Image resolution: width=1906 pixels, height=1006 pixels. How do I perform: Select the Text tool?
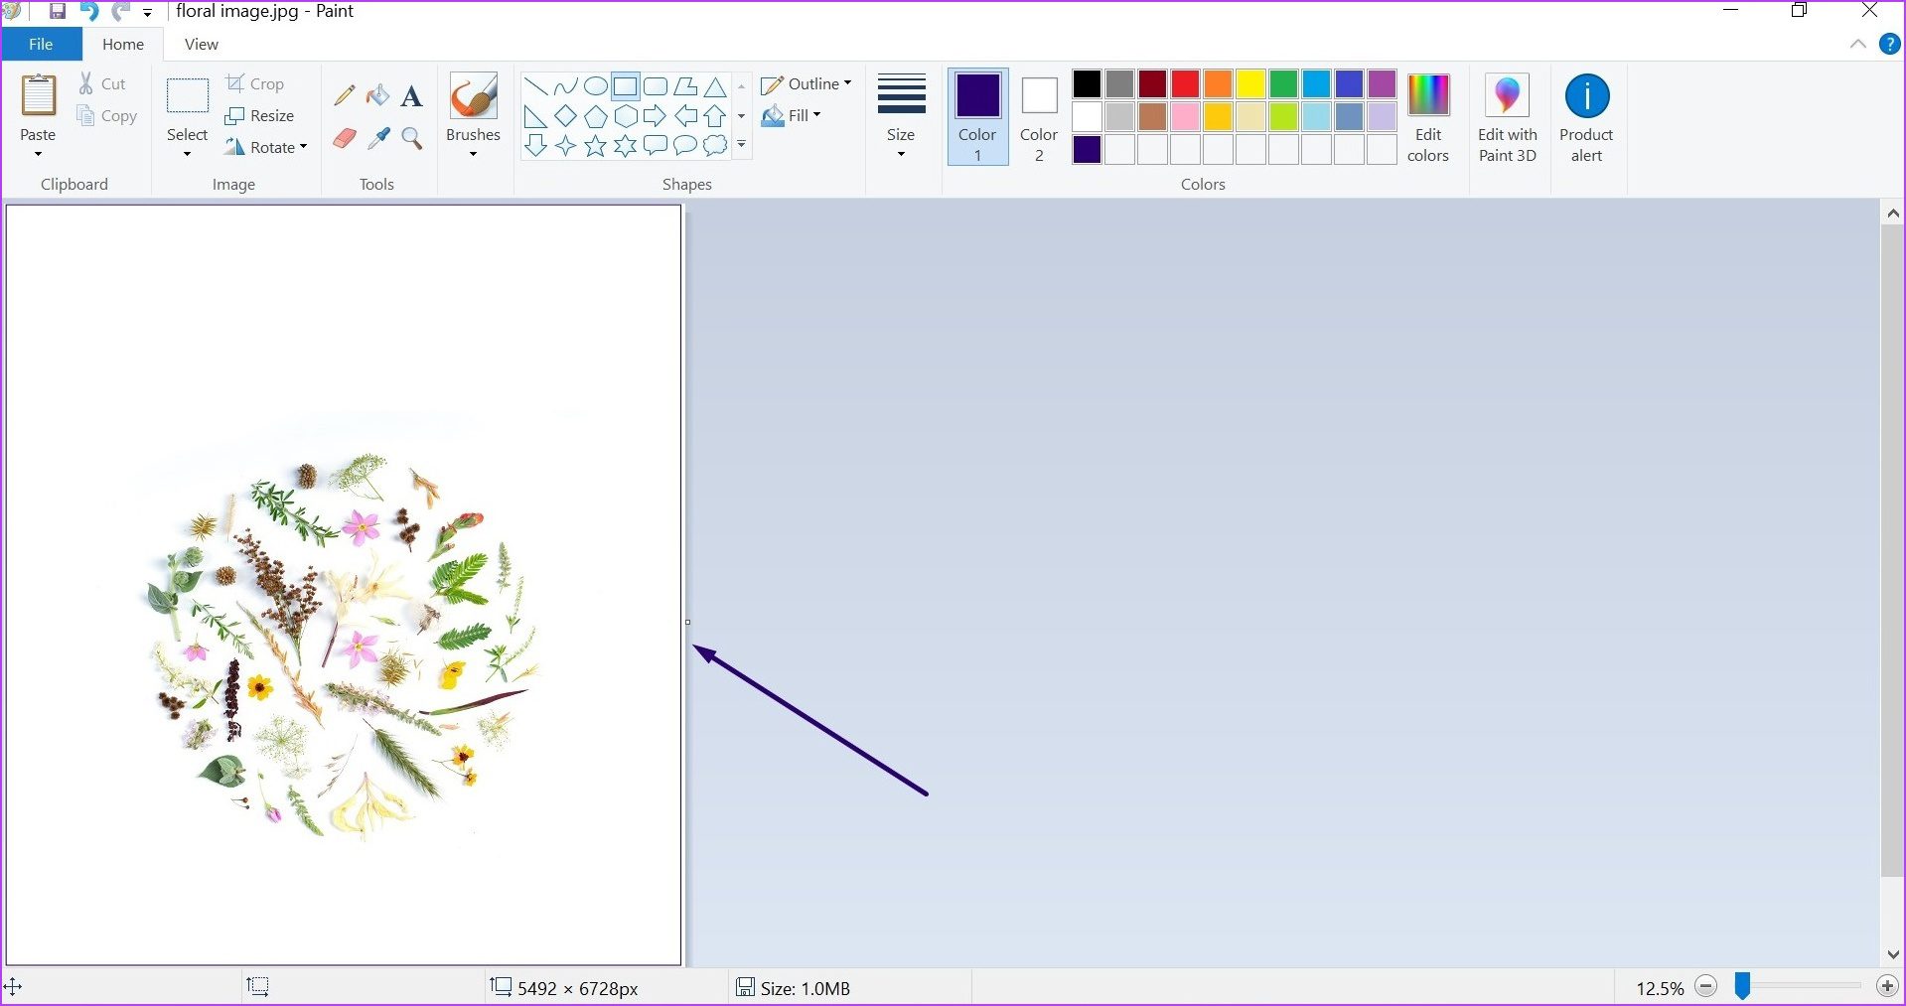click(412, 95)
